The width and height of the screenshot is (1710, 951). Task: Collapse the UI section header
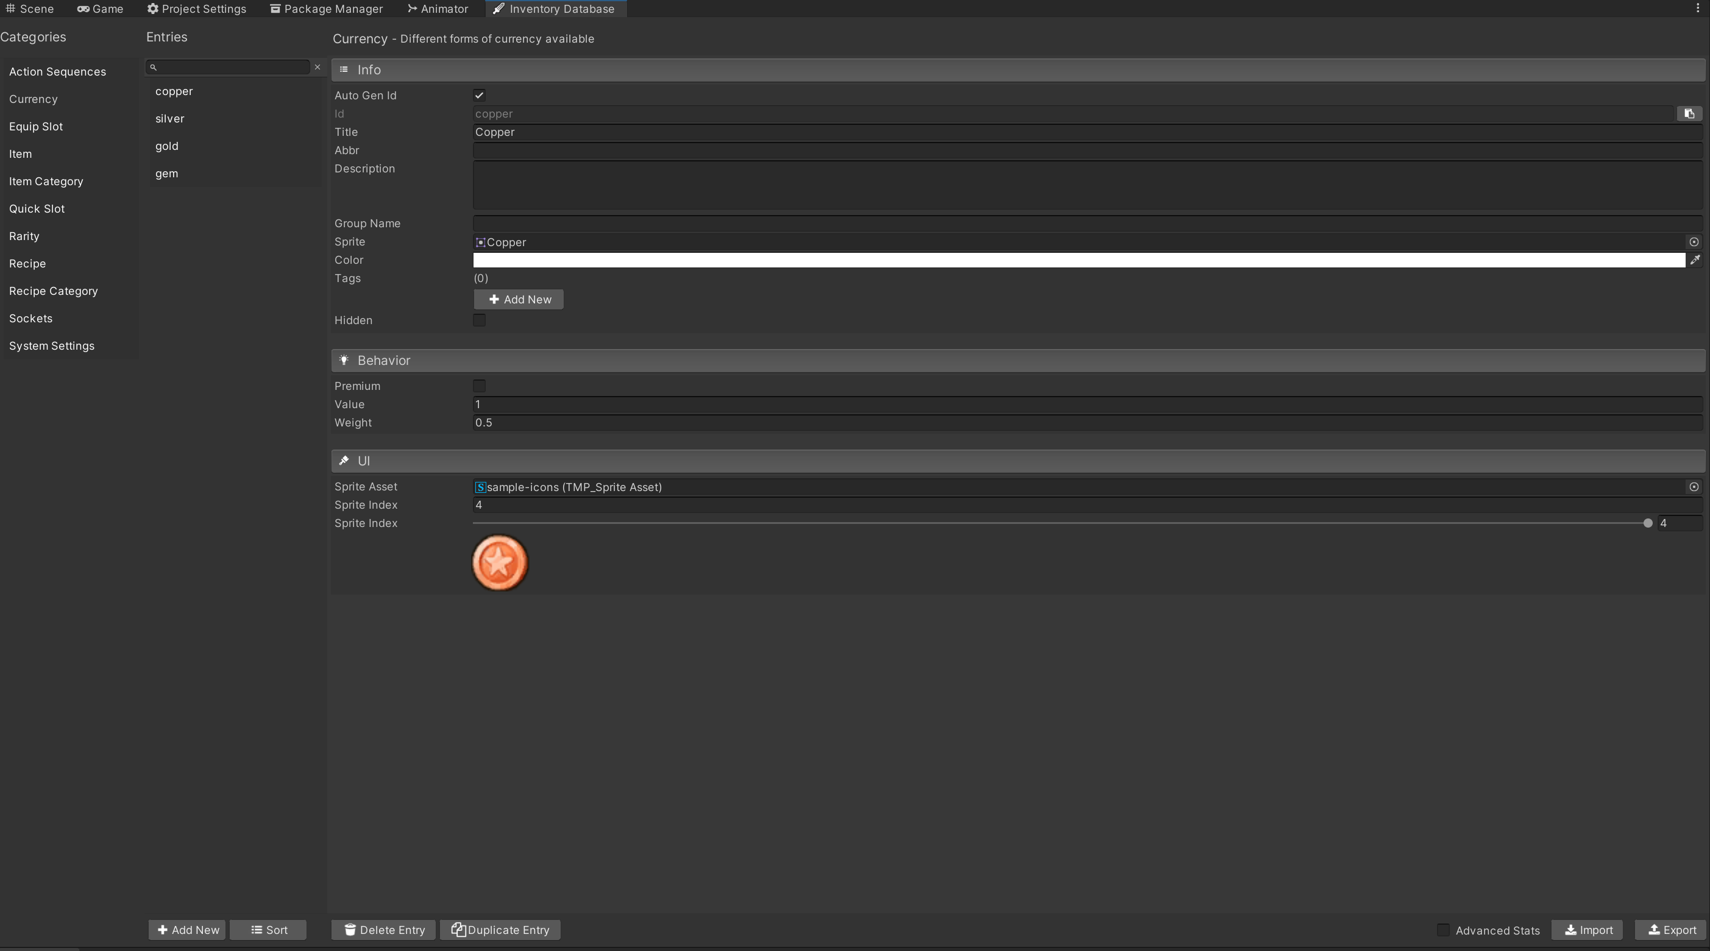[x=364, y=461]
